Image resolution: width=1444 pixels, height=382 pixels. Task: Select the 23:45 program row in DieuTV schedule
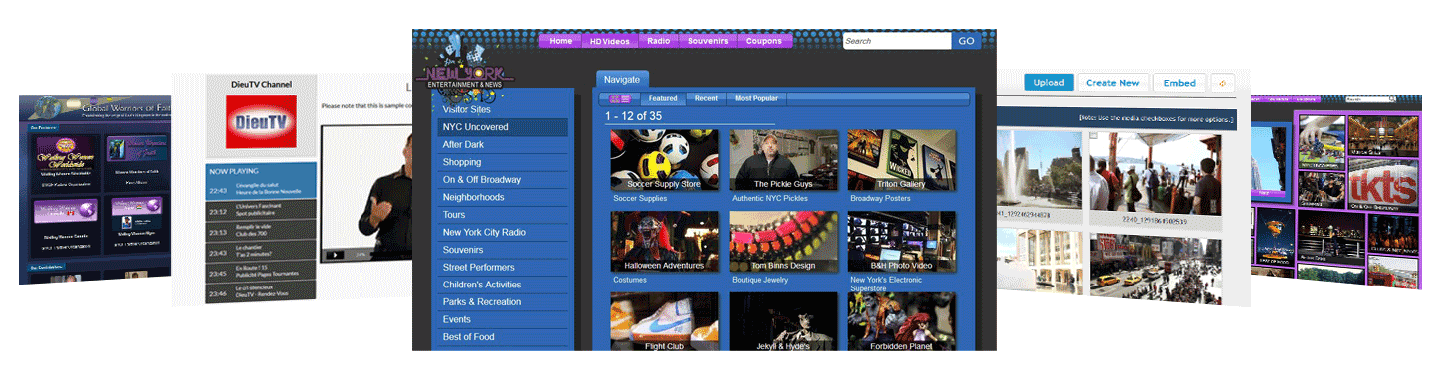[261, 272]
